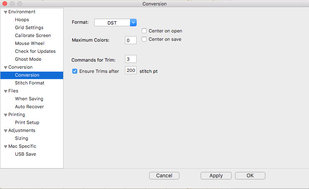This screenshot has height=189, width=309.
Task: Click the stitch pt value field
Action: tap(130, 71)
